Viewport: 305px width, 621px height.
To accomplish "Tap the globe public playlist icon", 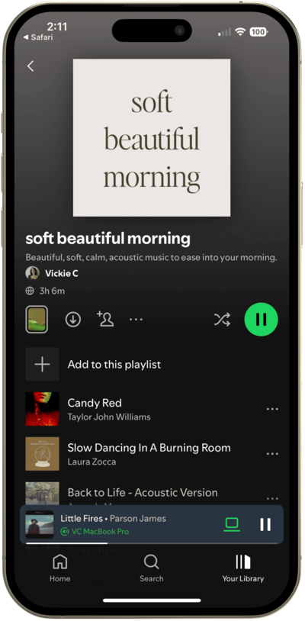I will tap(30, 291).
